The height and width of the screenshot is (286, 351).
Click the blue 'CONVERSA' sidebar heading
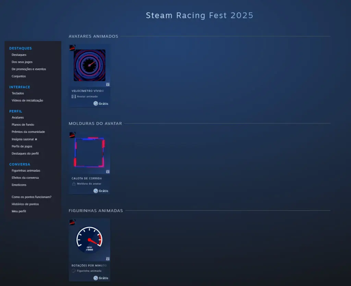pos(20,164)
